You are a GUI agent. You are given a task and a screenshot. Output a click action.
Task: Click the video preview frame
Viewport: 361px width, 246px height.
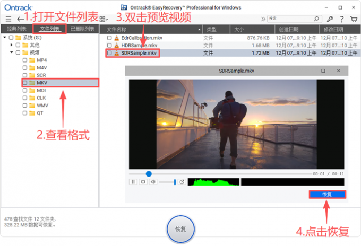(x=236, y=124)
